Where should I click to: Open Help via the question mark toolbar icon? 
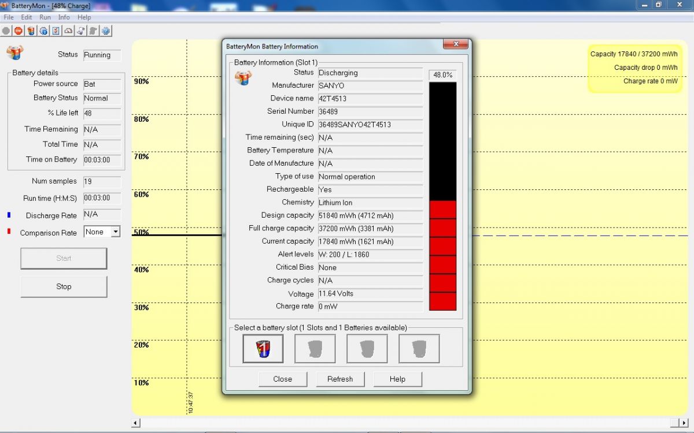105,31
